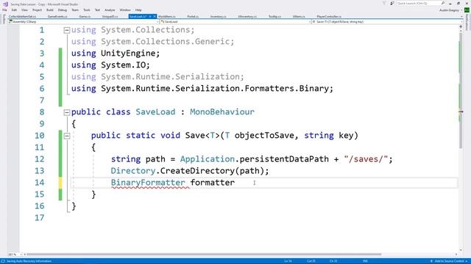
Task: Click the word formatter on line 14
Action: pyautogui.click(x=213, y=183)
